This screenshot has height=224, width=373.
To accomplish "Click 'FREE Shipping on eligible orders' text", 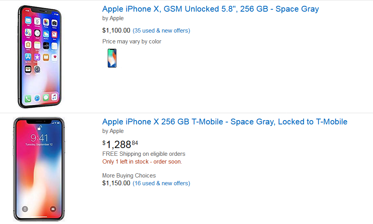I will tap(143, 154).
